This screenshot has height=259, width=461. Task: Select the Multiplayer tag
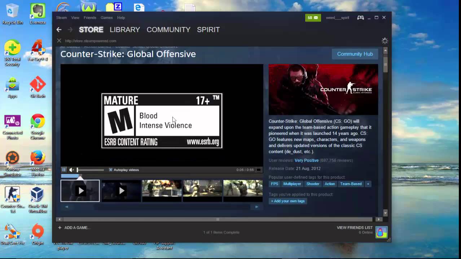click(292, 184)
